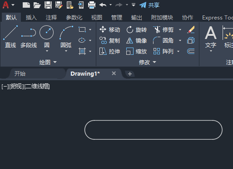Open the [-] viewport controls menu

click(x=5, y=87)
